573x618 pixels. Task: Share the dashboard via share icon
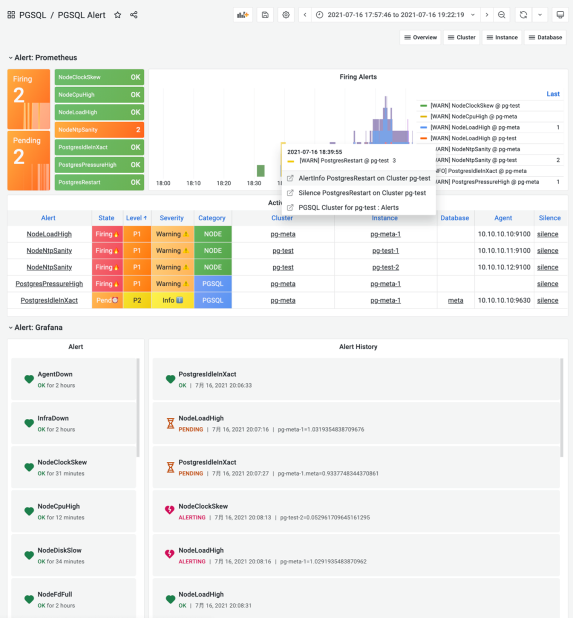tap(134, 15)
